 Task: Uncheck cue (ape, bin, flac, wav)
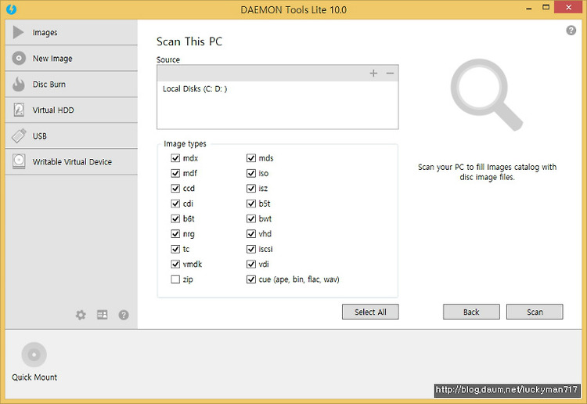tap(250, 280)
